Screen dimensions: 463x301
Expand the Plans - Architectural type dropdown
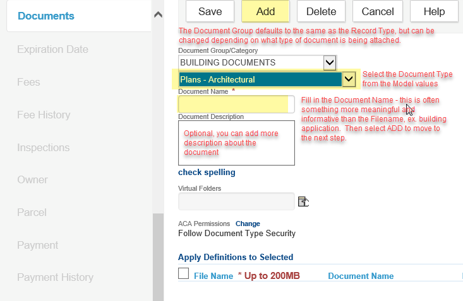[349, 79]
